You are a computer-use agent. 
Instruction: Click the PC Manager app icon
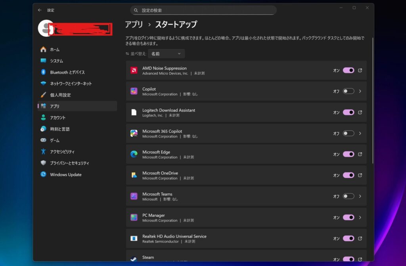pyautogui.click(x=134, y=217)
